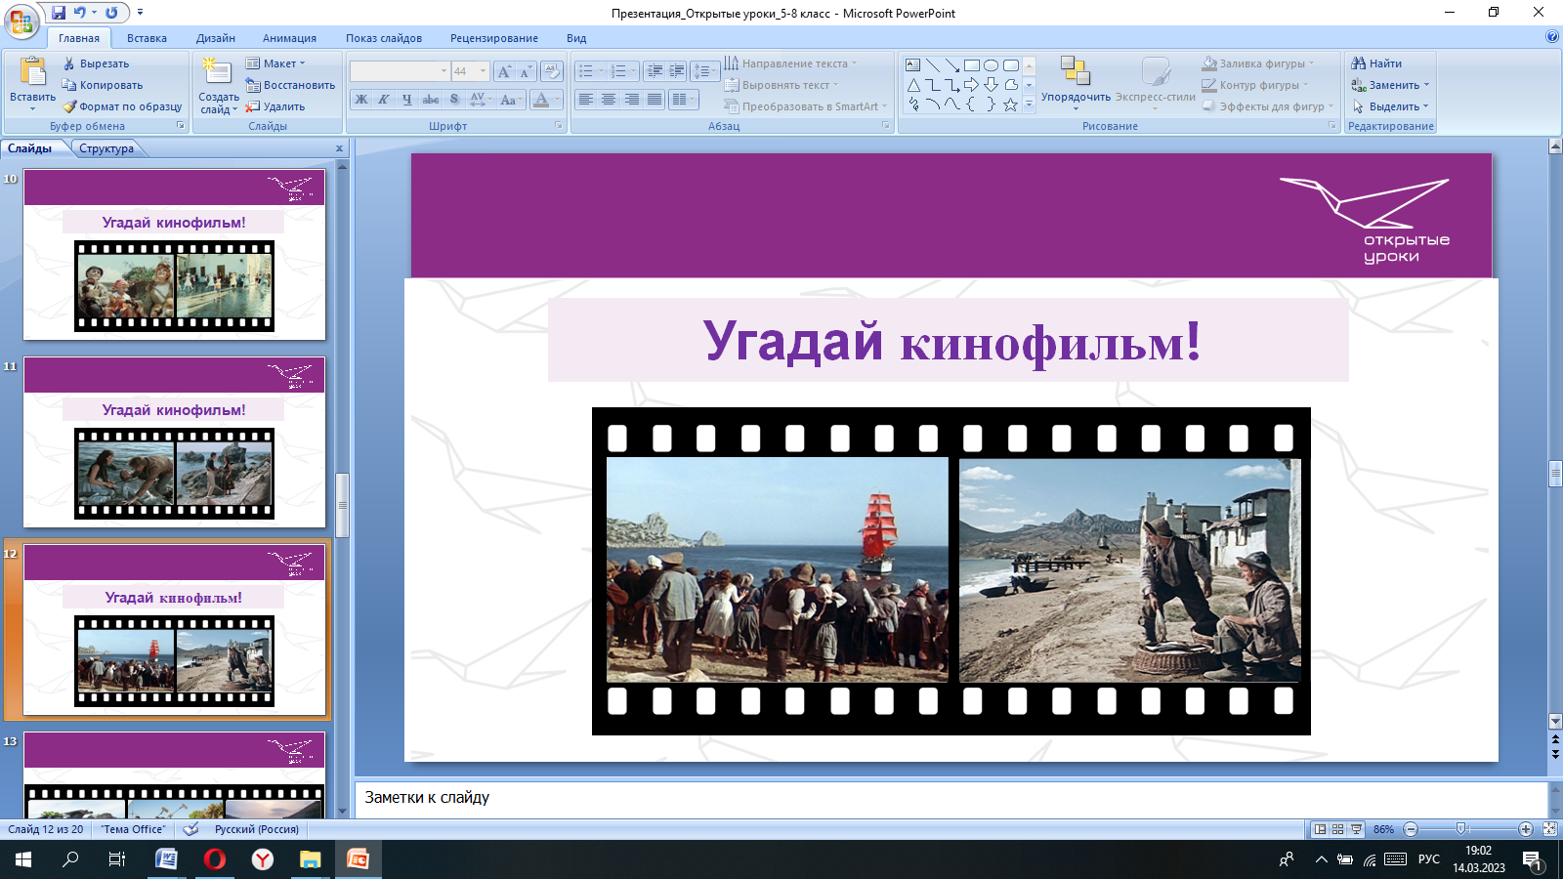Switch to Normal view in status bar
The height and width of the screenshot is (879, 1563).
tap(1320, 829)
